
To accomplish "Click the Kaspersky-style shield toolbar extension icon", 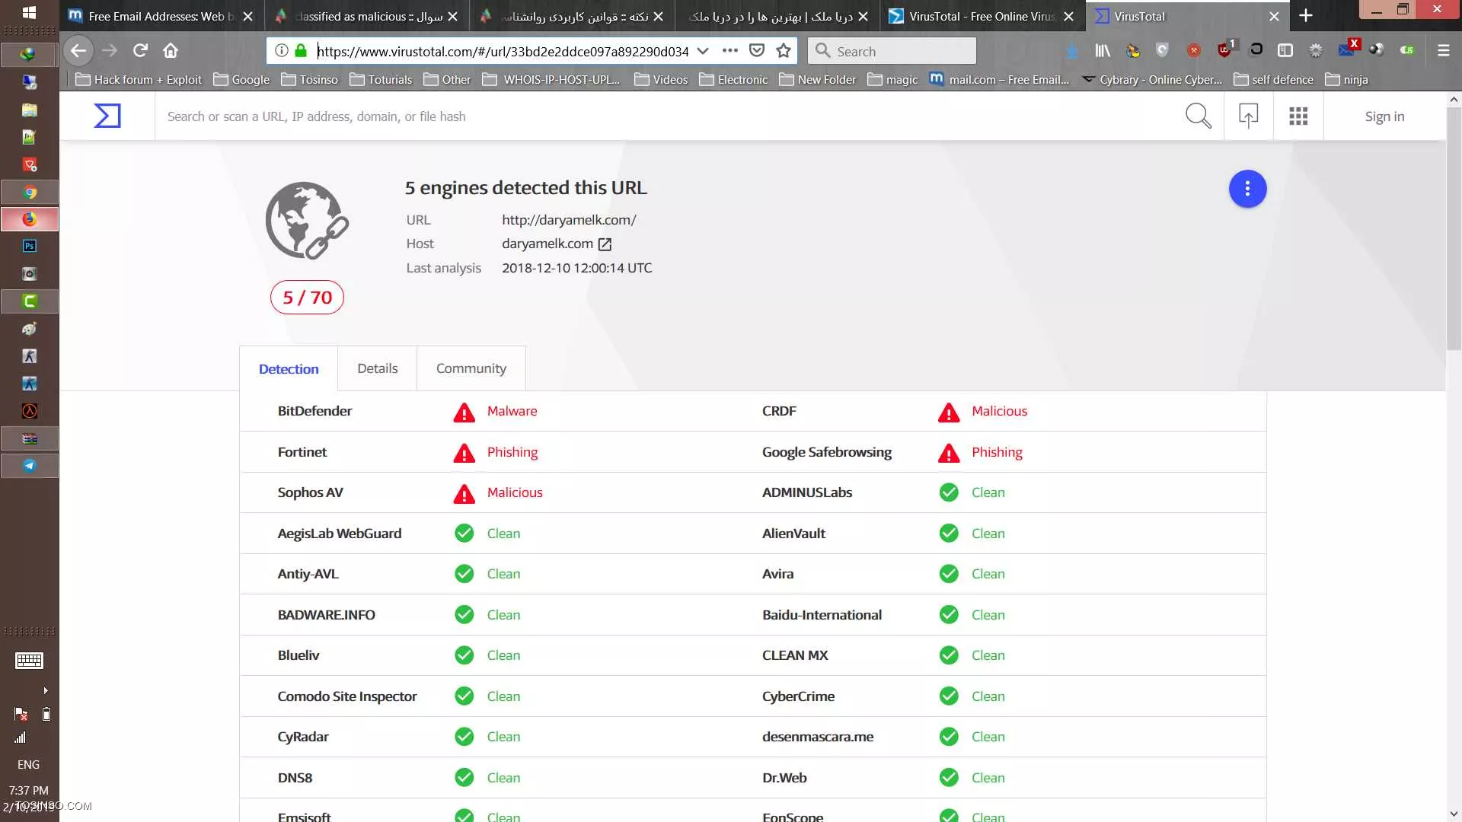I will pyautogui.click(x=1162, y=50).
